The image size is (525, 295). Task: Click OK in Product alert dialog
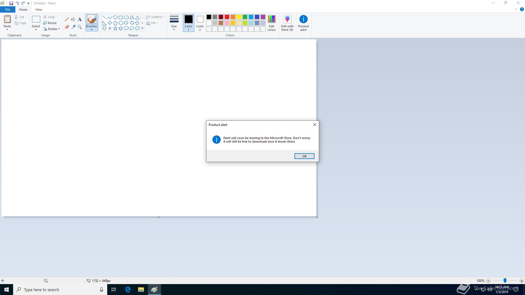(304, 156)
